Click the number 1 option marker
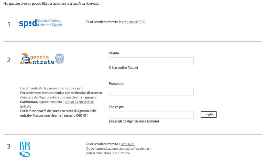The width and height of the screenshot is (262, 164). (9, 24)
